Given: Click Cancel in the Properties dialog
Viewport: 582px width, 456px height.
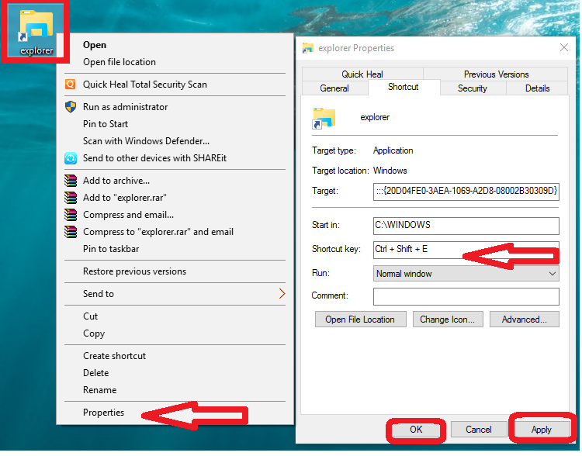Looking at the screenshot, I should pos(479,430).
